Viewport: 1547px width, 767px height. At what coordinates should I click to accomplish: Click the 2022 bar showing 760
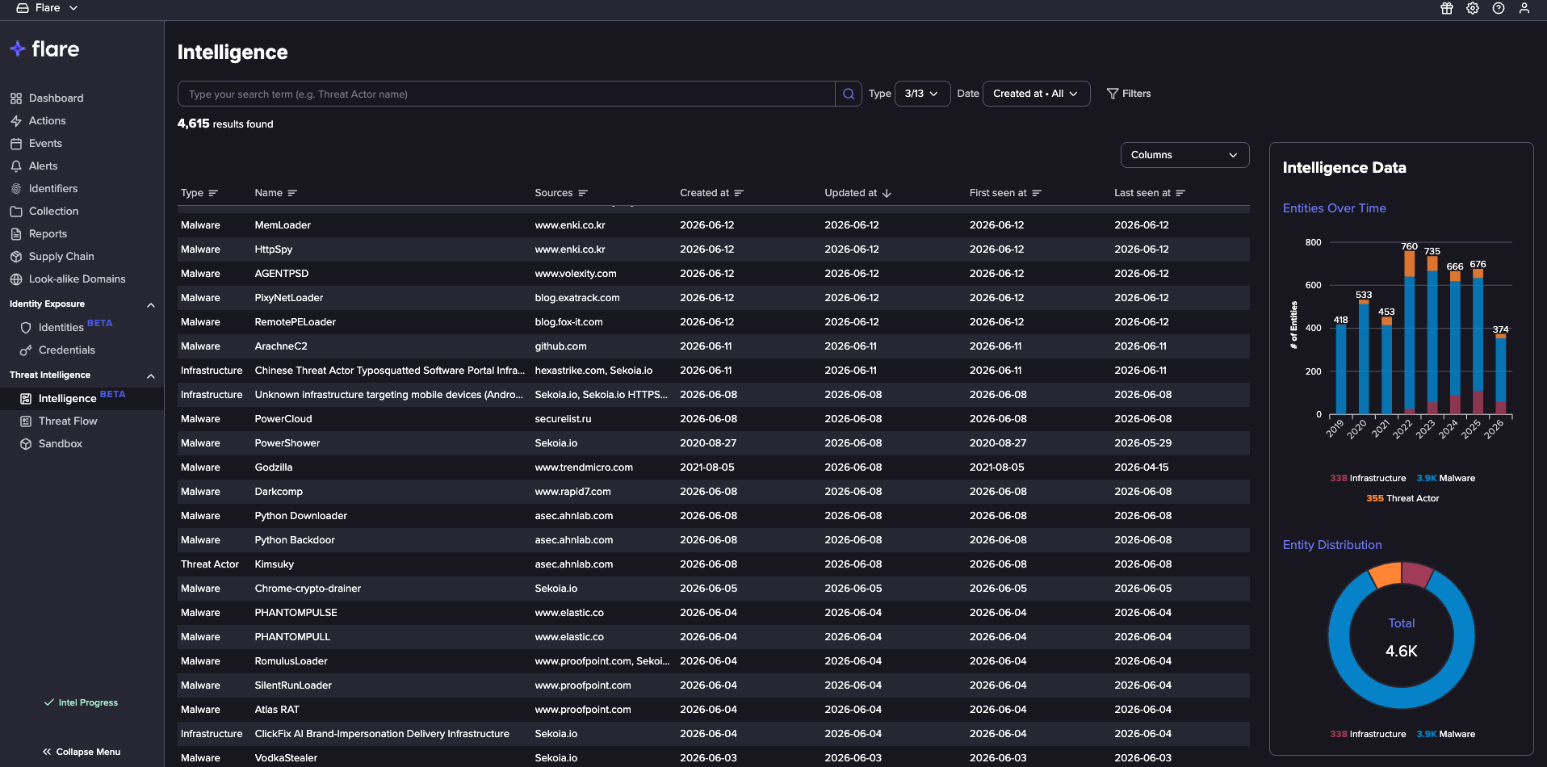[1409, 333]
